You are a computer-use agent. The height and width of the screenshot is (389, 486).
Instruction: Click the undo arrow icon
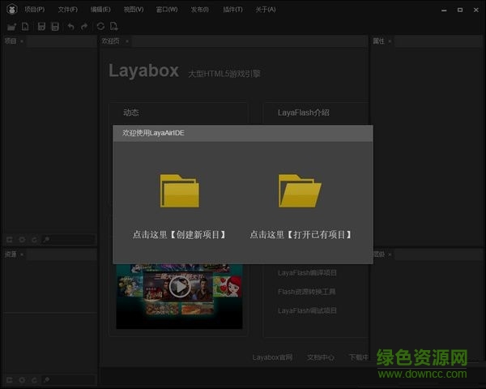pyautogui.click(x=71, y=27)
